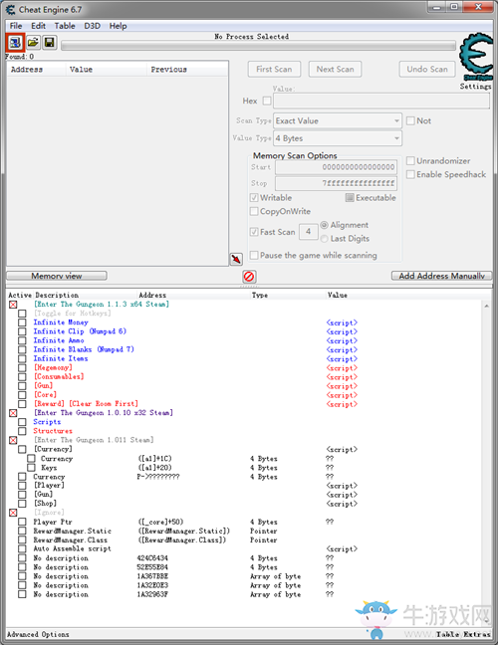The image size is (498, 645).
Task: Toggle the Hex checkbox
Action: (267, 101)
